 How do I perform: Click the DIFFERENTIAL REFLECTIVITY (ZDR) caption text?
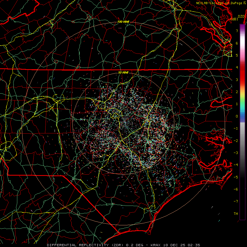click(x=86, y=245)
